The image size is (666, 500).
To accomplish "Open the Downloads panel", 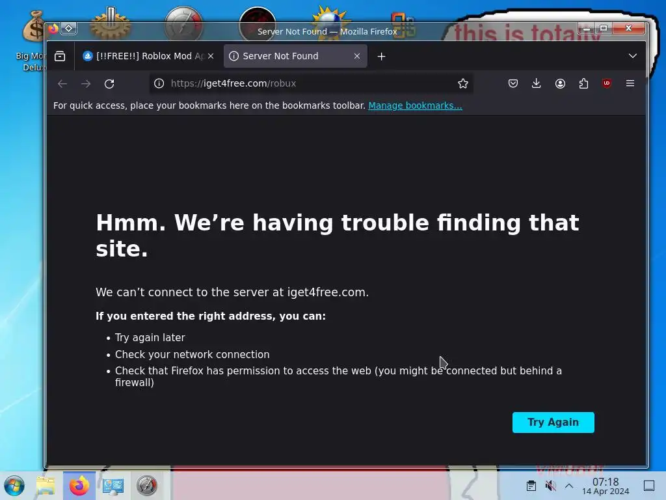I will 537,84.
